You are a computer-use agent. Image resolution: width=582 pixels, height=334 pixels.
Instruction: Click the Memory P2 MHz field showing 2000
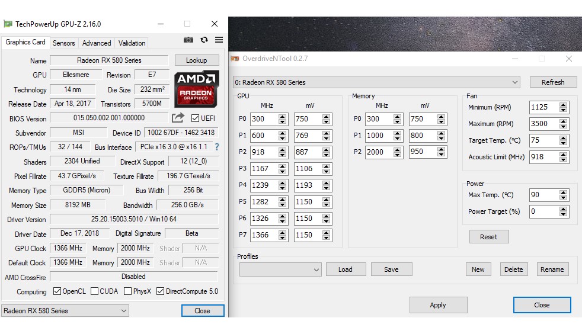click(x=379, y=152)
